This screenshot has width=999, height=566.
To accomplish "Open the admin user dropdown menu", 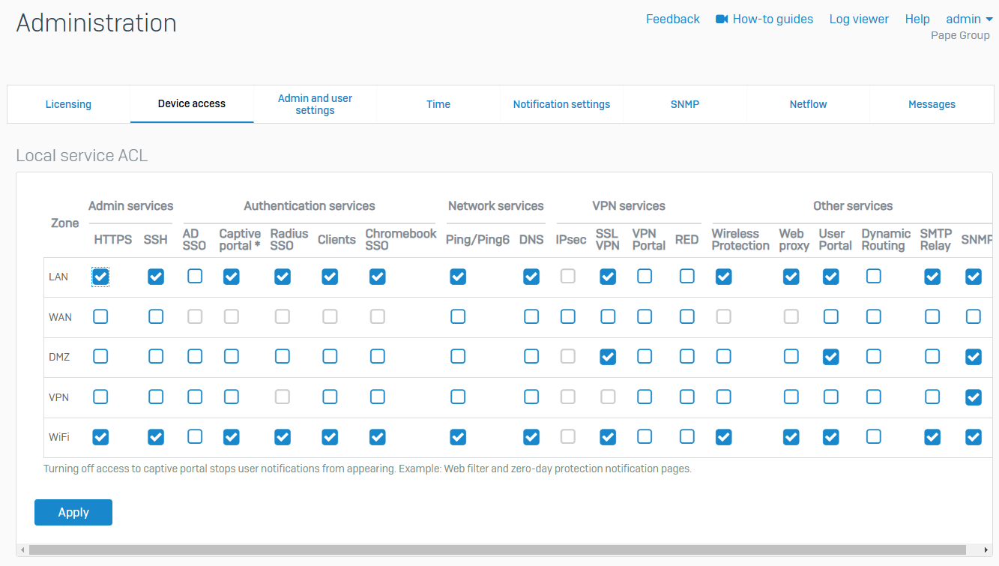I will [x=968, y=19].
